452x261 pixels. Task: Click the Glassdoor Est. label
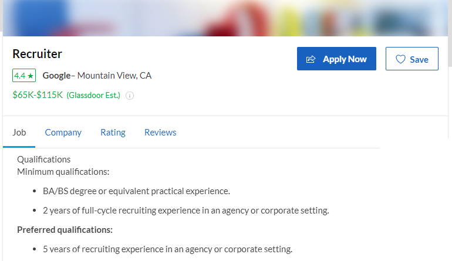pos(93,96)
